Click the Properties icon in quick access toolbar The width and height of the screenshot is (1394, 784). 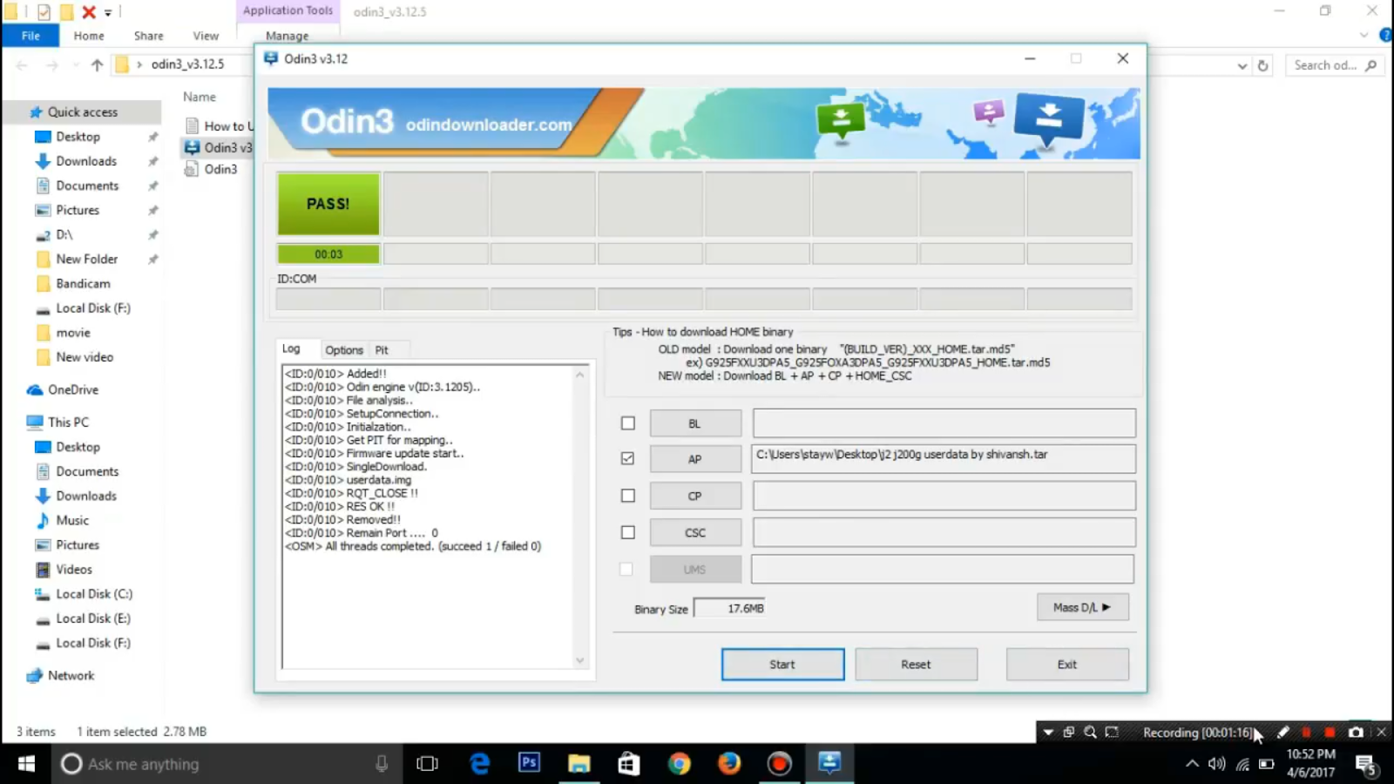(x=44, y=11)
